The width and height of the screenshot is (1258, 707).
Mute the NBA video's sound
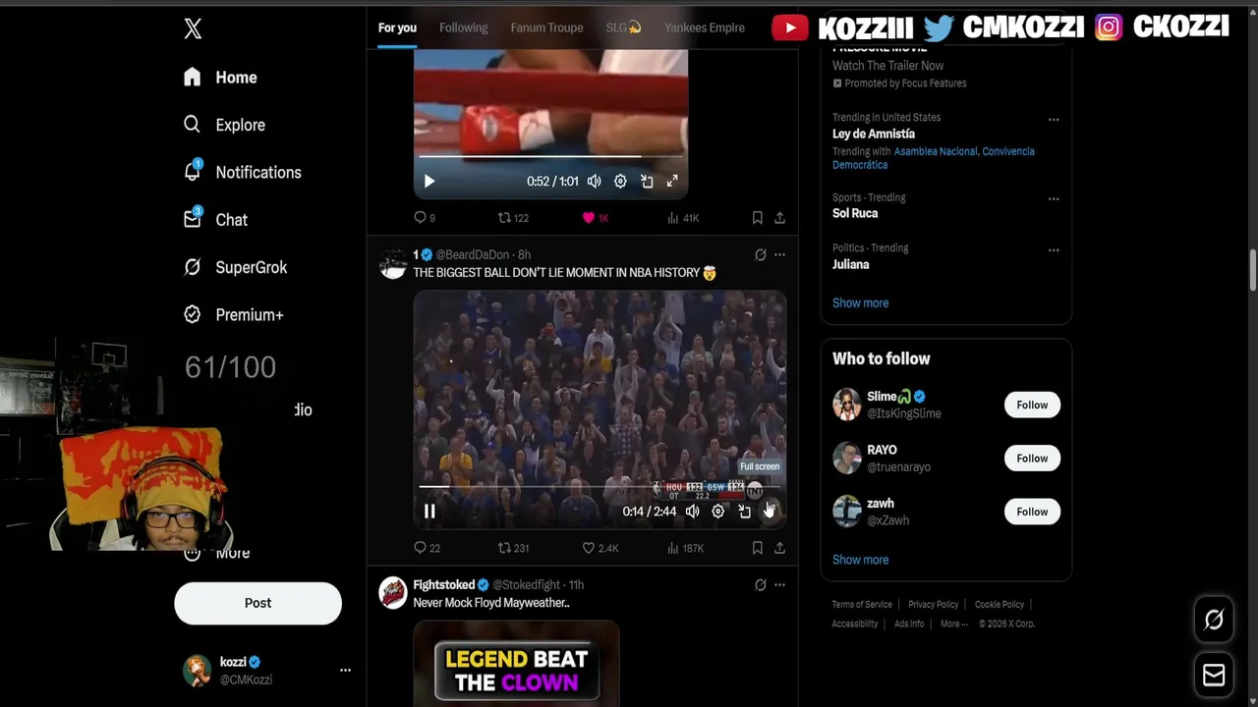point(693,511)
